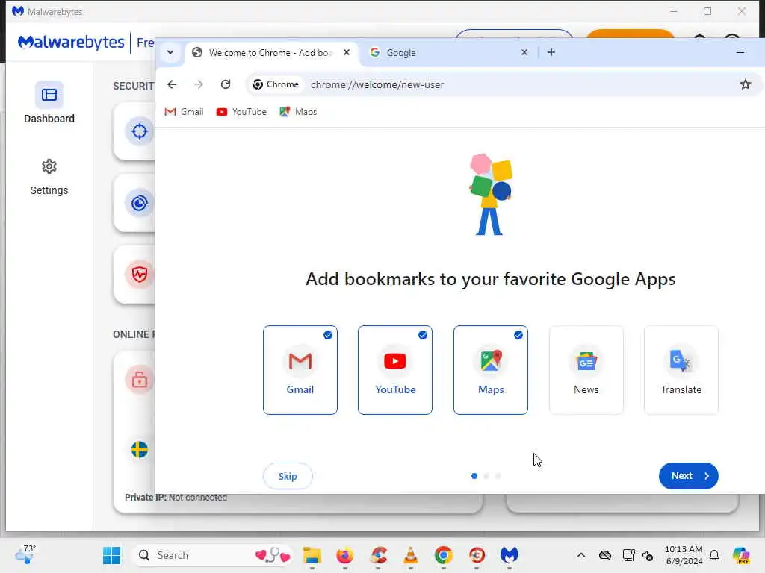Open the red swirl app on taskbar
The image size is (765, 573).
(x=477, y=555)
